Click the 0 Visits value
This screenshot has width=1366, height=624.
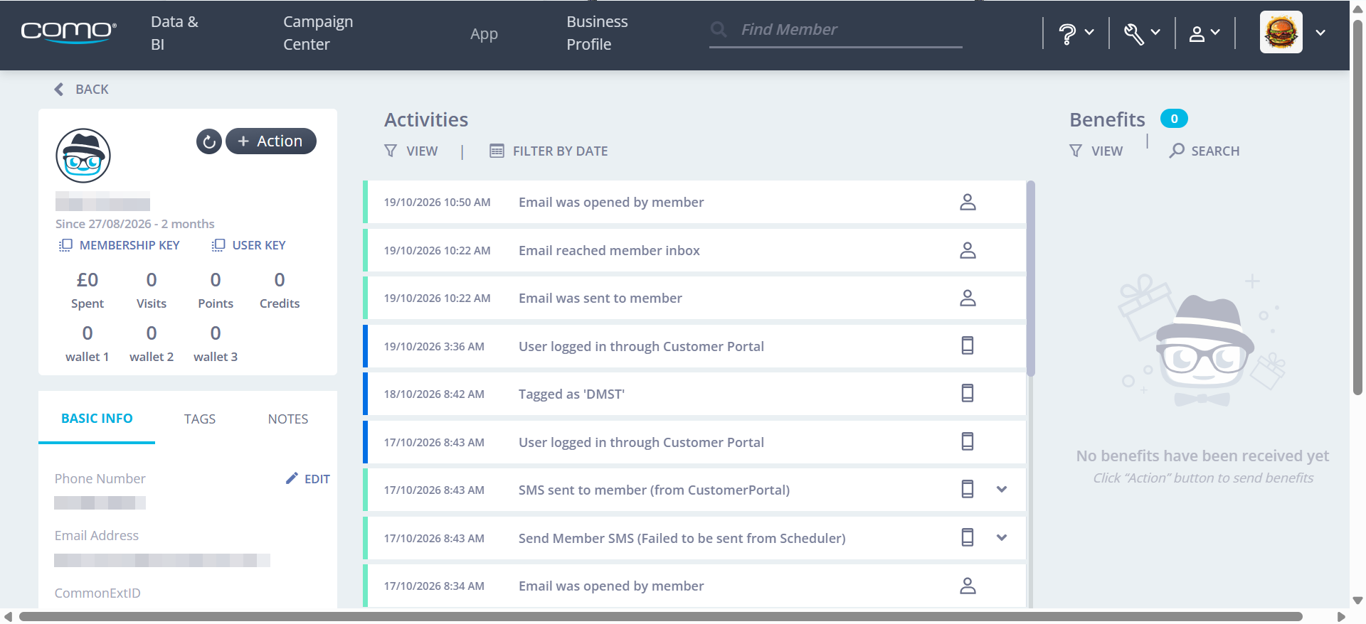click(x=152, y=280)
